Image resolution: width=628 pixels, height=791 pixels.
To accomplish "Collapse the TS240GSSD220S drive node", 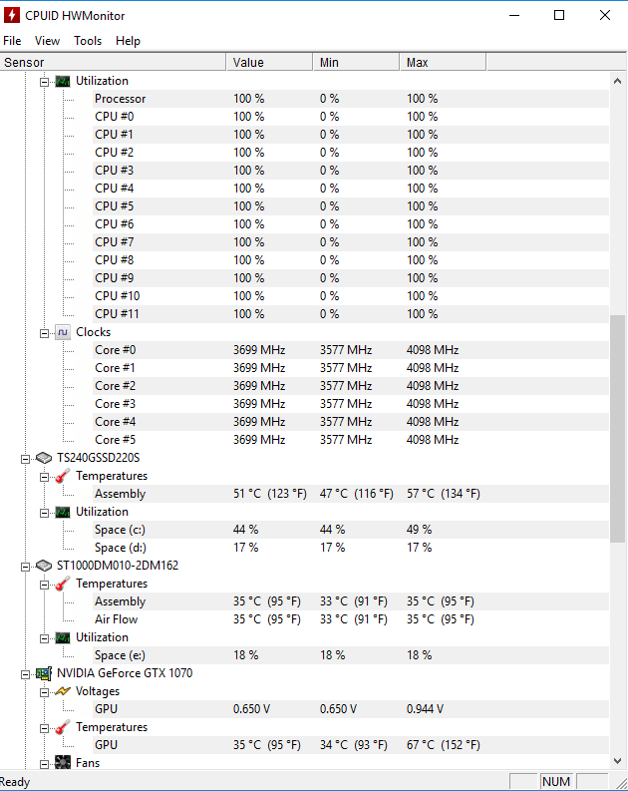I will tap(26, 458).
